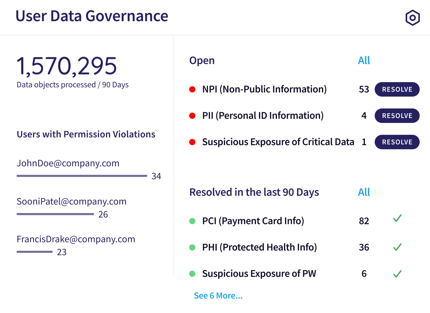This screenshot has height=313, width=430.
Task: Click green dot beside PCI row
Action: [x=192, y=221]
